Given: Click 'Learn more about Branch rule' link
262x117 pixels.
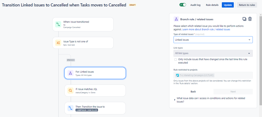Looking at the screenshot, I should tap(206, 29).
